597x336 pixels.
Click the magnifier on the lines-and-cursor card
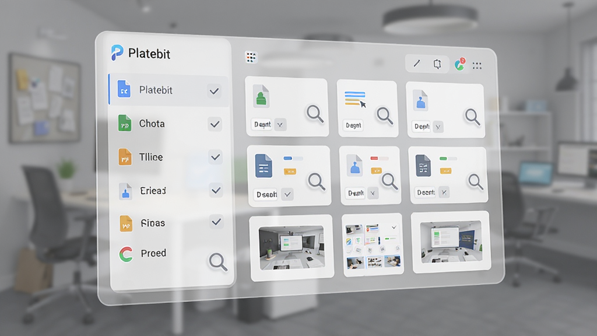(x=385, y=116)
